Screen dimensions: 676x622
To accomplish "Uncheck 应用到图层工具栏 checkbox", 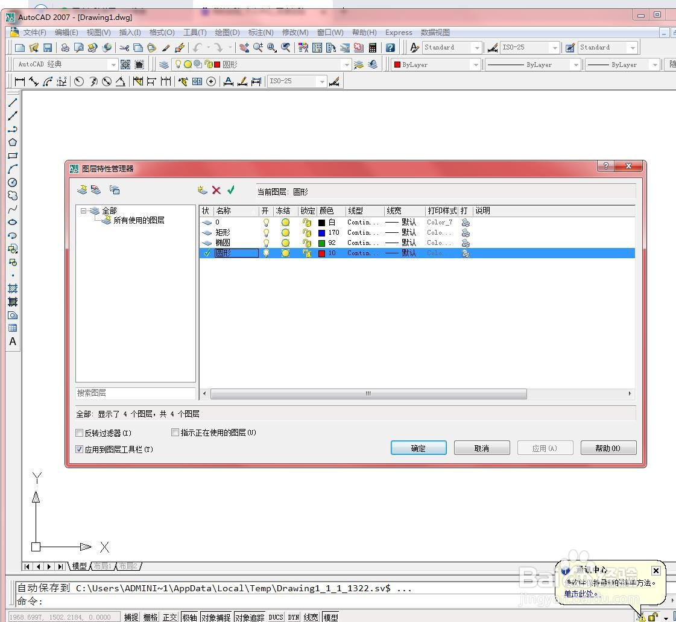I will 80,449.
